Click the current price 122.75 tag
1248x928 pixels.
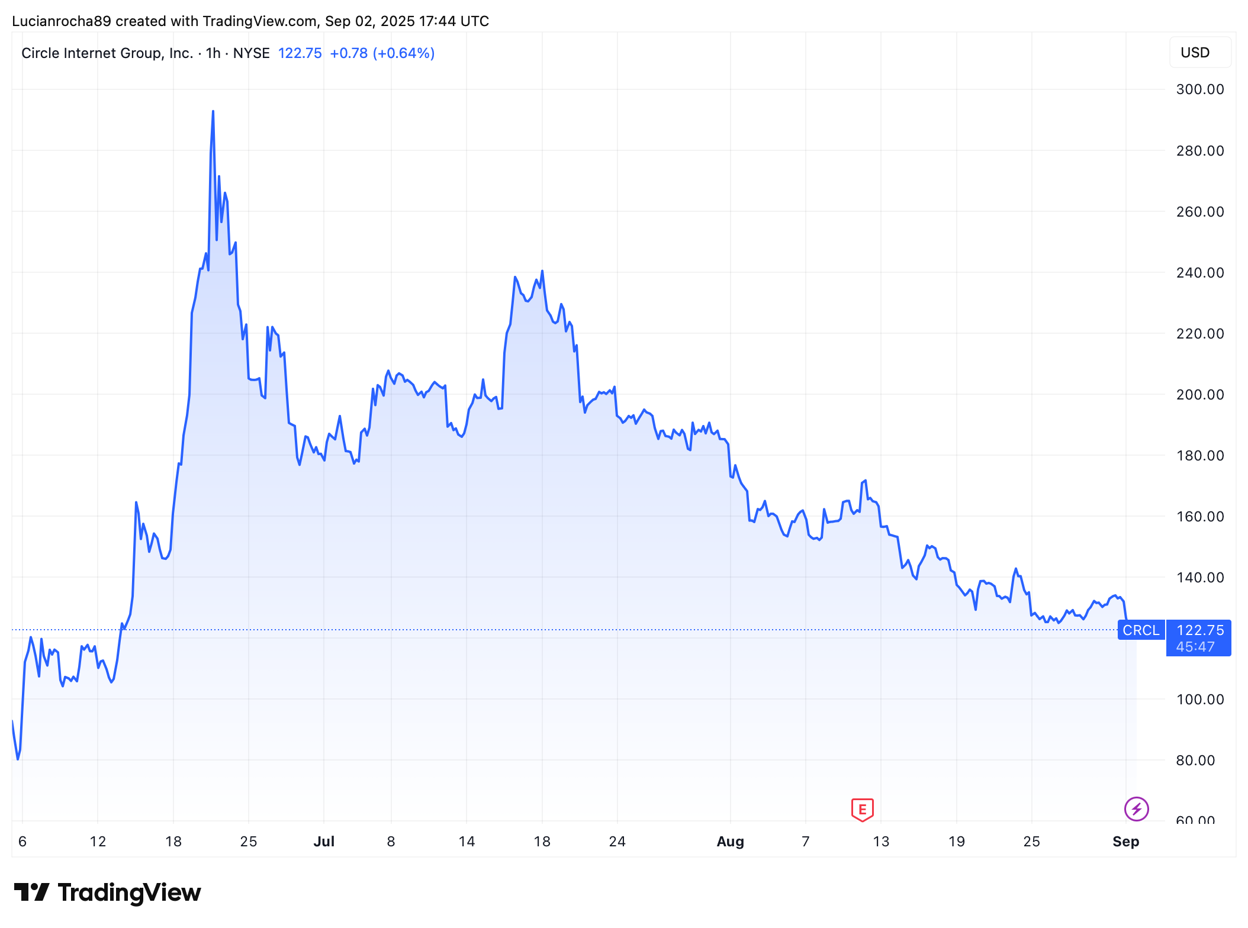click(x=1199, y=630)
